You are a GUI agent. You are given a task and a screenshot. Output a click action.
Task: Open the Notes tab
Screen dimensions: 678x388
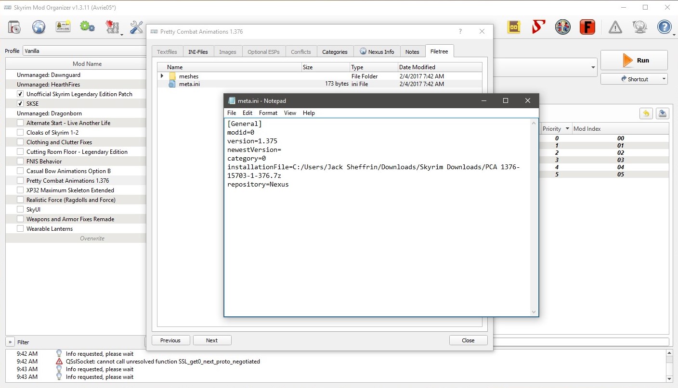click(412, 51)
